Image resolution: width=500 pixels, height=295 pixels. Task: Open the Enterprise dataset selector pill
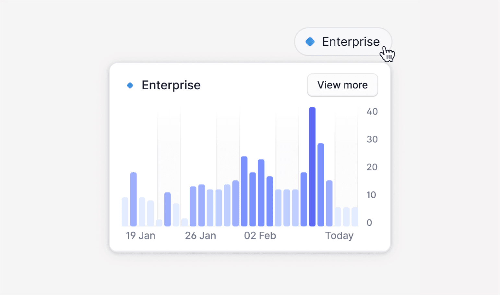point(343,42)
